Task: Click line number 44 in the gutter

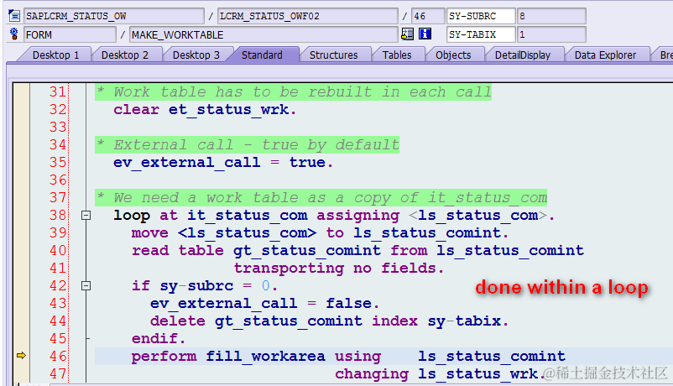Action: 58,321
